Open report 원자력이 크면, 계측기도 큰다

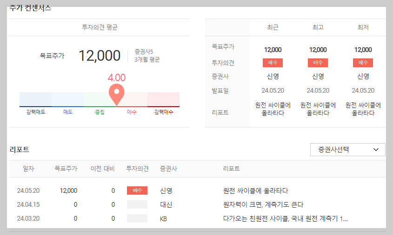(263, 205)
